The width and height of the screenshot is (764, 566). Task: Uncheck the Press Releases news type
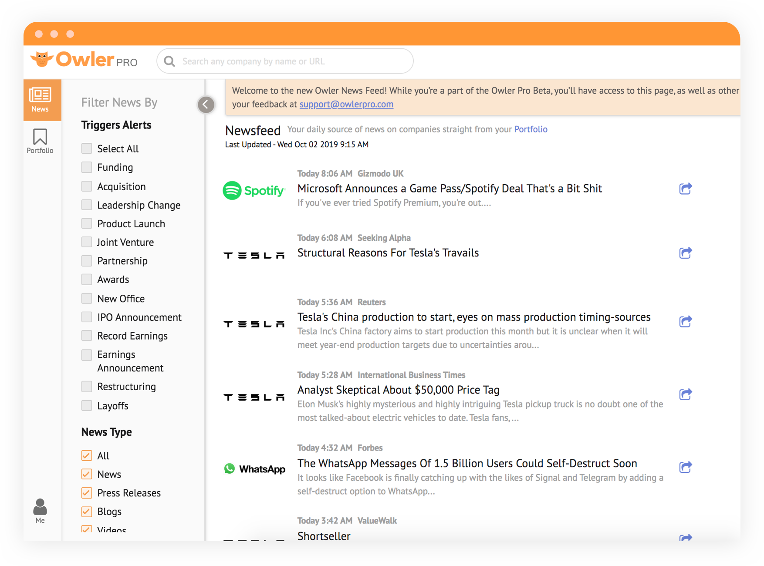point(87,493)
